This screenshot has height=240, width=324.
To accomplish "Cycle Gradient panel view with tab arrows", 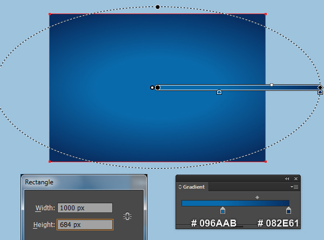I will coord(180,187).
